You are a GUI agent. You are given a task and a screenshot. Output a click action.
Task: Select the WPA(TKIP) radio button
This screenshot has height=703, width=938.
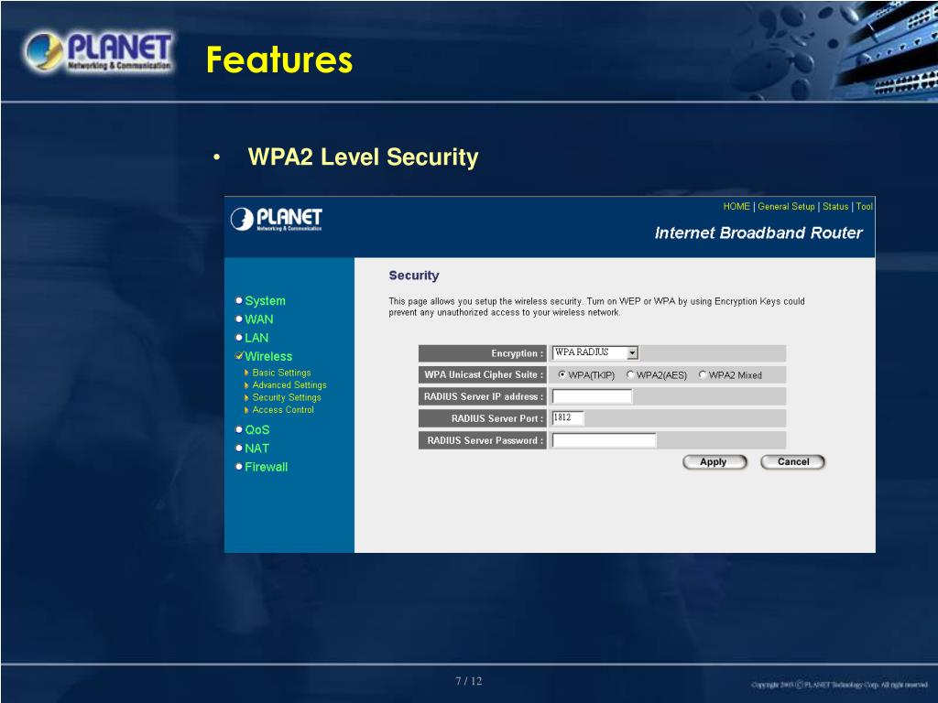[x=562, y=374]
